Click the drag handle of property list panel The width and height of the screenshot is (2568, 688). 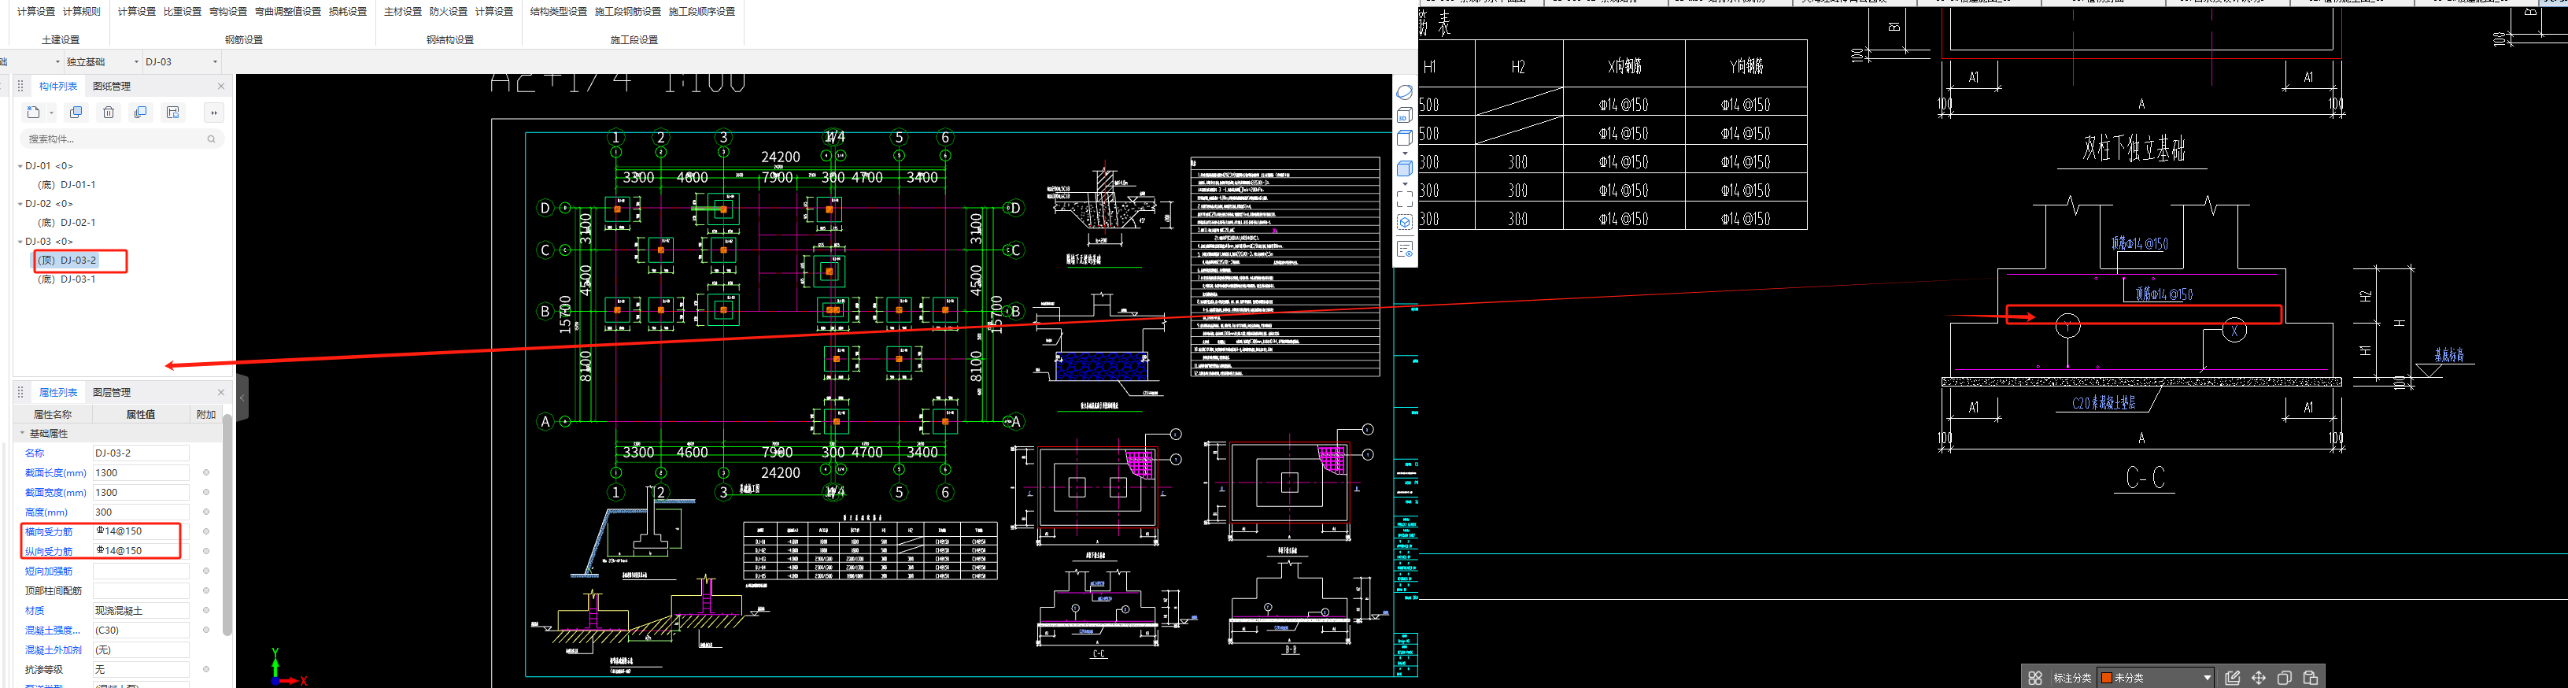point(21,393)
